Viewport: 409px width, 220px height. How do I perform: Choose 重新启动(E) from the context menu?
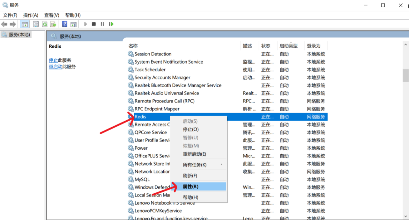coord(195,154)
